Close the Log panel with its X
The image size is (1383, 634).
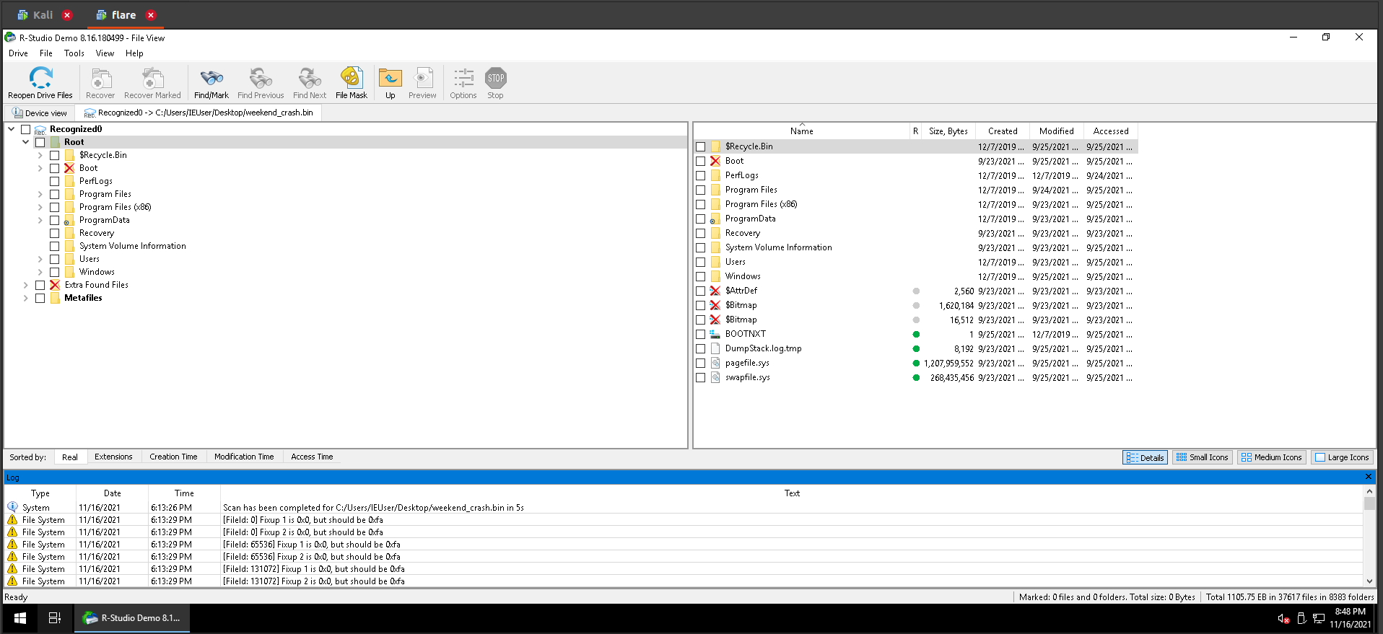[1368, 477]
